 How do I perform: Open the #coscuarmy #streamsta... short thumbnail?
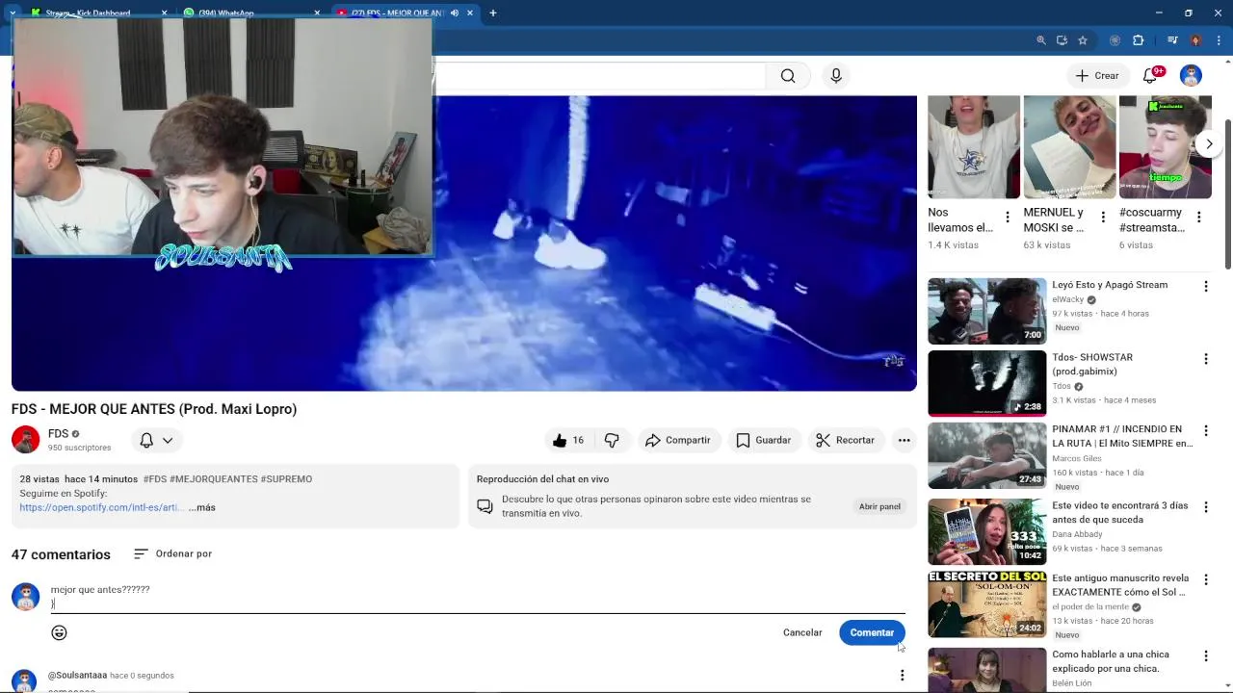click(x=1165, y=146)
